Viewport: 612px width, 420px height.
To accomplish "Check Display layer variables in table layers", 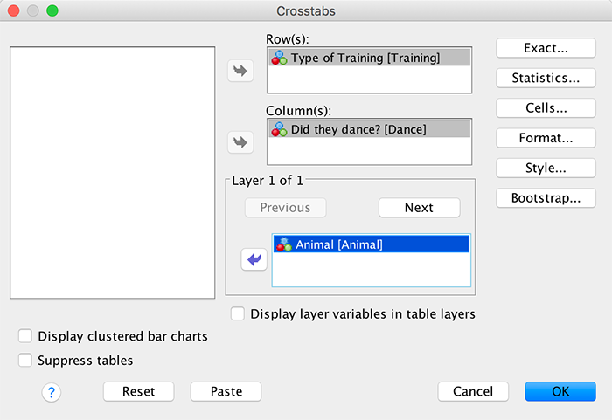I will [x=238, y=313].
